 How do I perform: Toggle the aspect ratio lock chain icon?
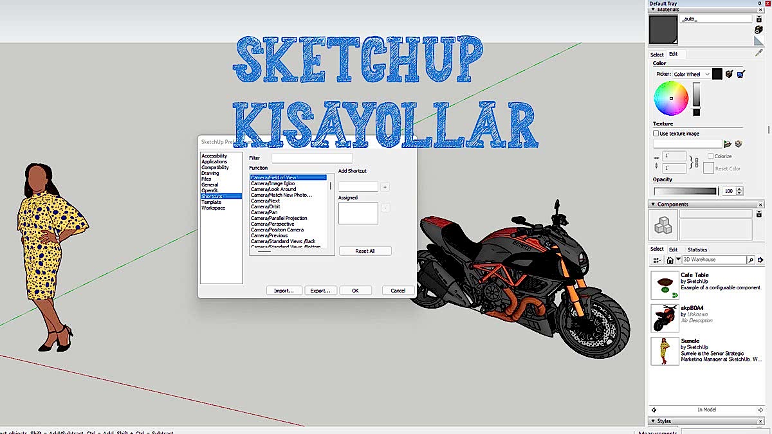click(x=696, y=163)
